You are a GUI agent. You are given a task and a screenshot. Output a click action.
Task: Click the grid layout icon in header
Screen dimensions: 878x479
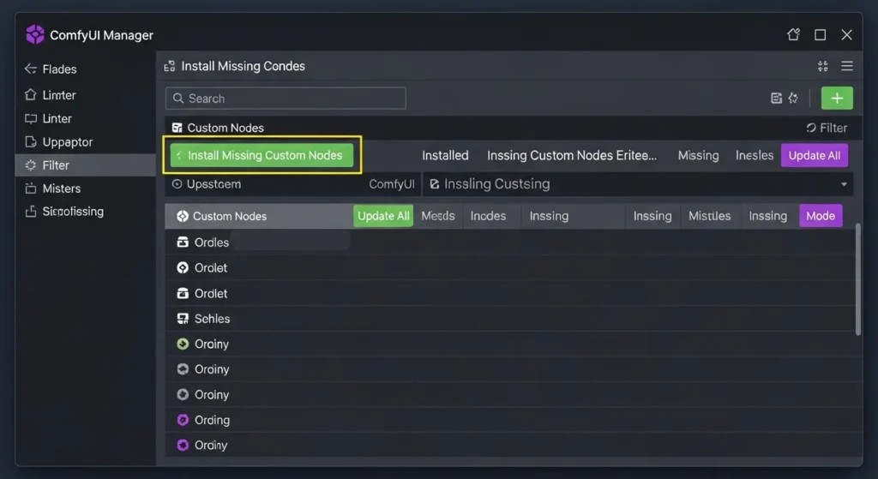[823, 66]
